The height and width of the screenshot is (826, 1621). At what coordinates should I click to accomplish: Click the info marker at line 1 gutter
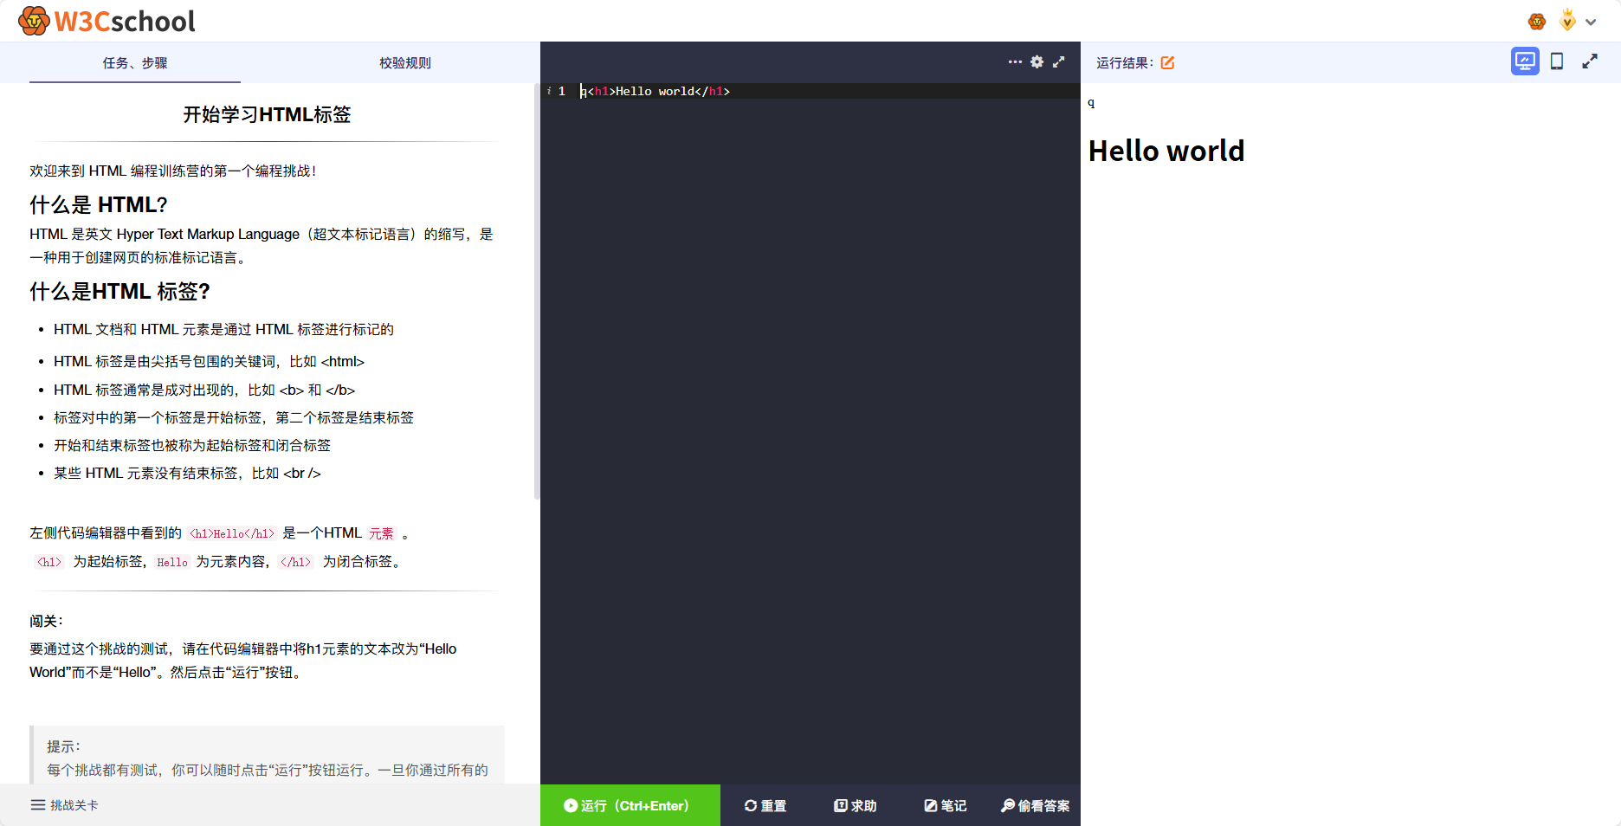click(x=549, y=91)
